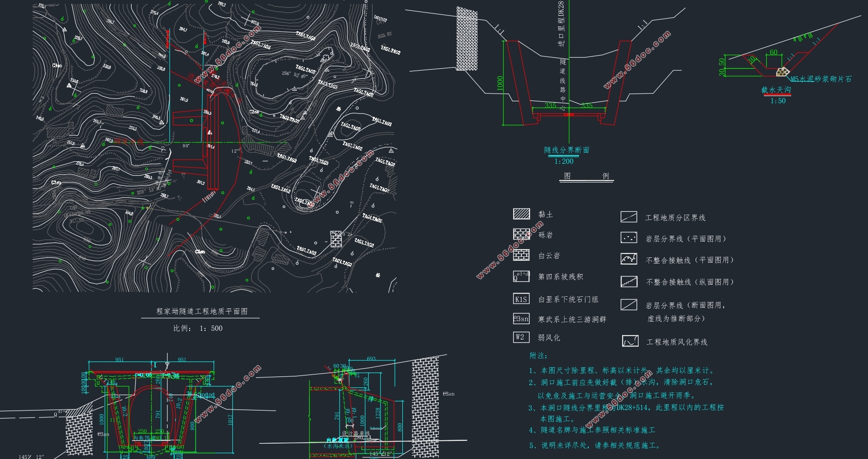Select the 隧线分界断面 title label
The width and height of the screenshot is (868, 459).
(567, 150)
